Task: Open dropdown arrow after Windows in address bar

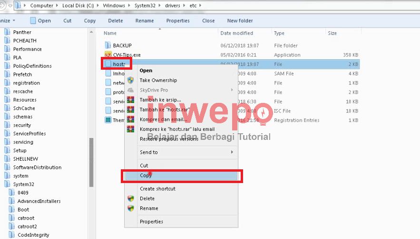Action: point(129,5)
